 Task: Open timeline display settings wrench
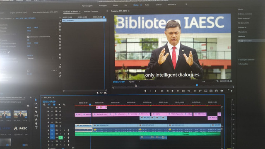click(x=64, y=105)
